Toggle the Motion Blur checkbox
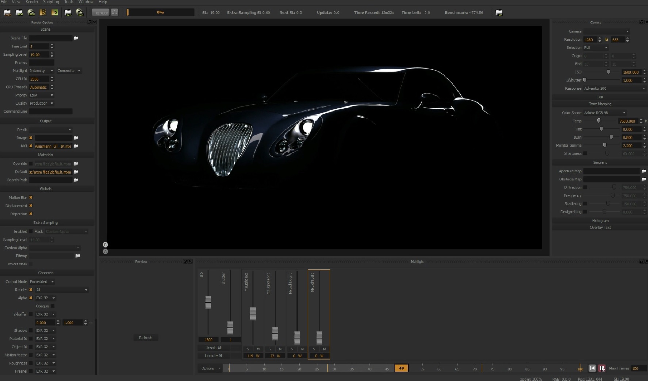Image resolution: width=648 pixels, height=381 pixels. coord(31,198)
